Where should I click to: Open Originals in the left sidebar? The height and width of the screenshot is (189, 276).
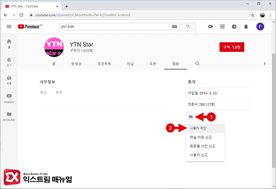9,98
